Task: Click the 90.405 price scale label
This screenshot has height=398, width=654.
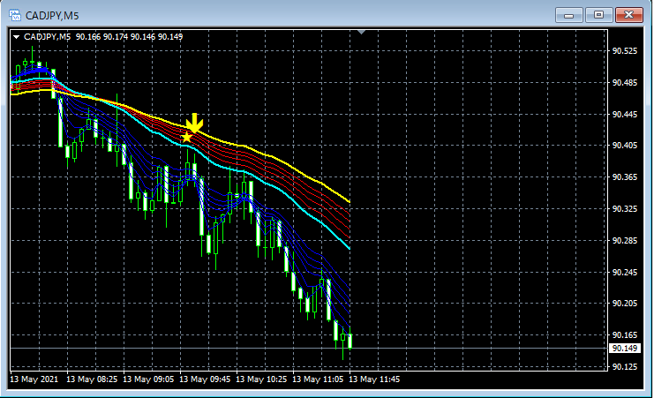Action: click(x=624, y=146)
